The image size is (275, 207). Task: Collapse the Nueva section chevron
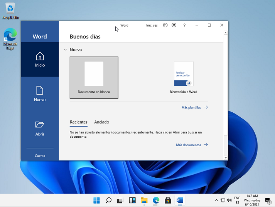pyautogui.click(x=65, y=50)
